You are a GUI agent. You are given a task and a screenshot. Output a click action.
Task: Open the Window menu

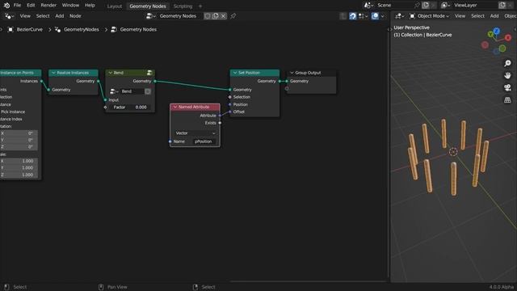(70, 6)
